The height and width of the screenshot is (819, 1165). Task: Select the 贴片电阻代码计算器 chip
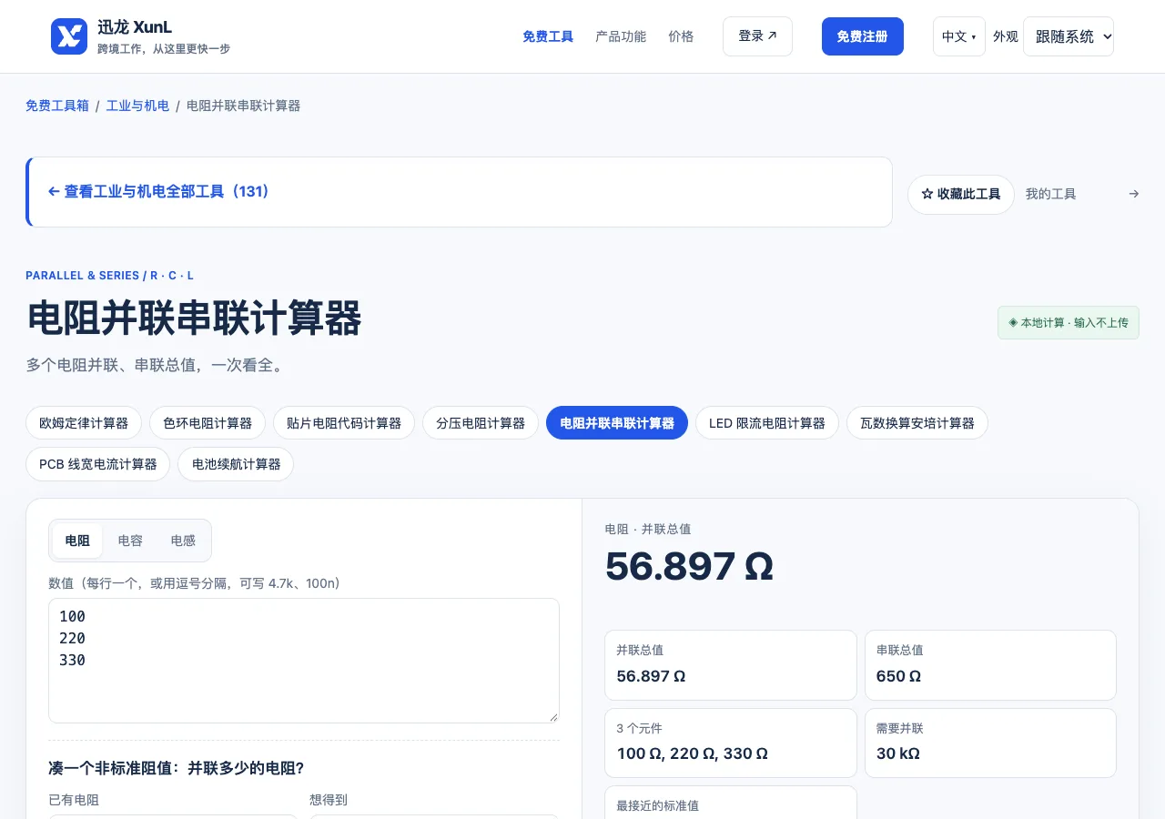point(344,423)
